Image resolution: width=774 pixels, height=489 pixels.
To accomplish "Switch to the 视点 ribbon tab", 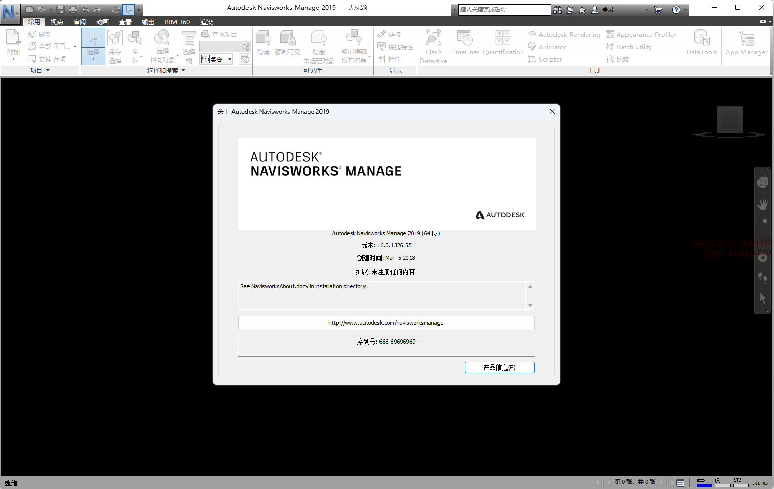I will coord(57,22).
